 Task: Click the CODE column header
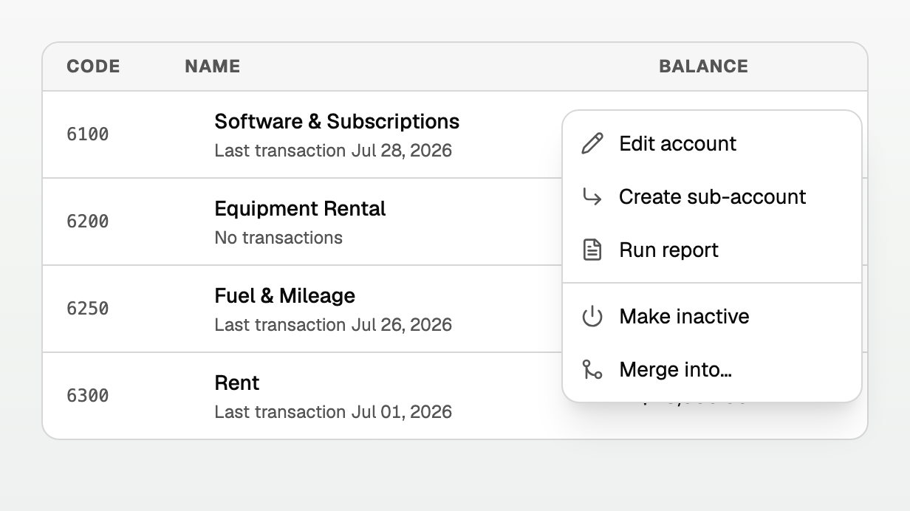tap(93, 66)
